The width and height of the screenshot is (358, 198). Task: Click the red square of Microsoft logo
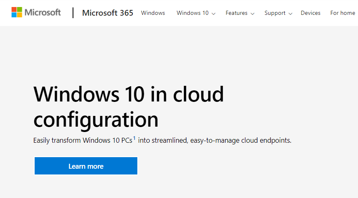(x=14, y=9)
